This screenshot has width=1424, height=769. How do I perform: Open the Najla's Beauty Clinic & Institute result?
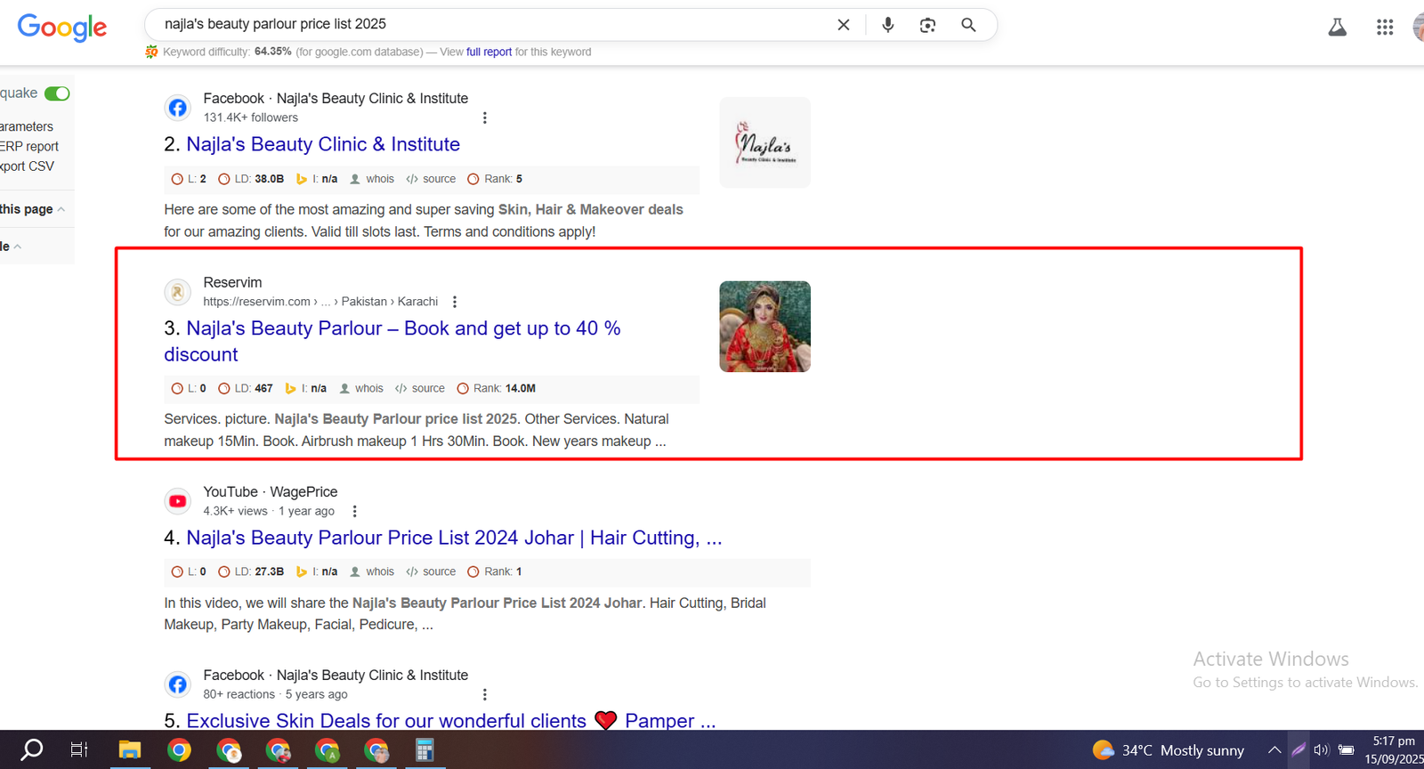click(x=323, y=144)
